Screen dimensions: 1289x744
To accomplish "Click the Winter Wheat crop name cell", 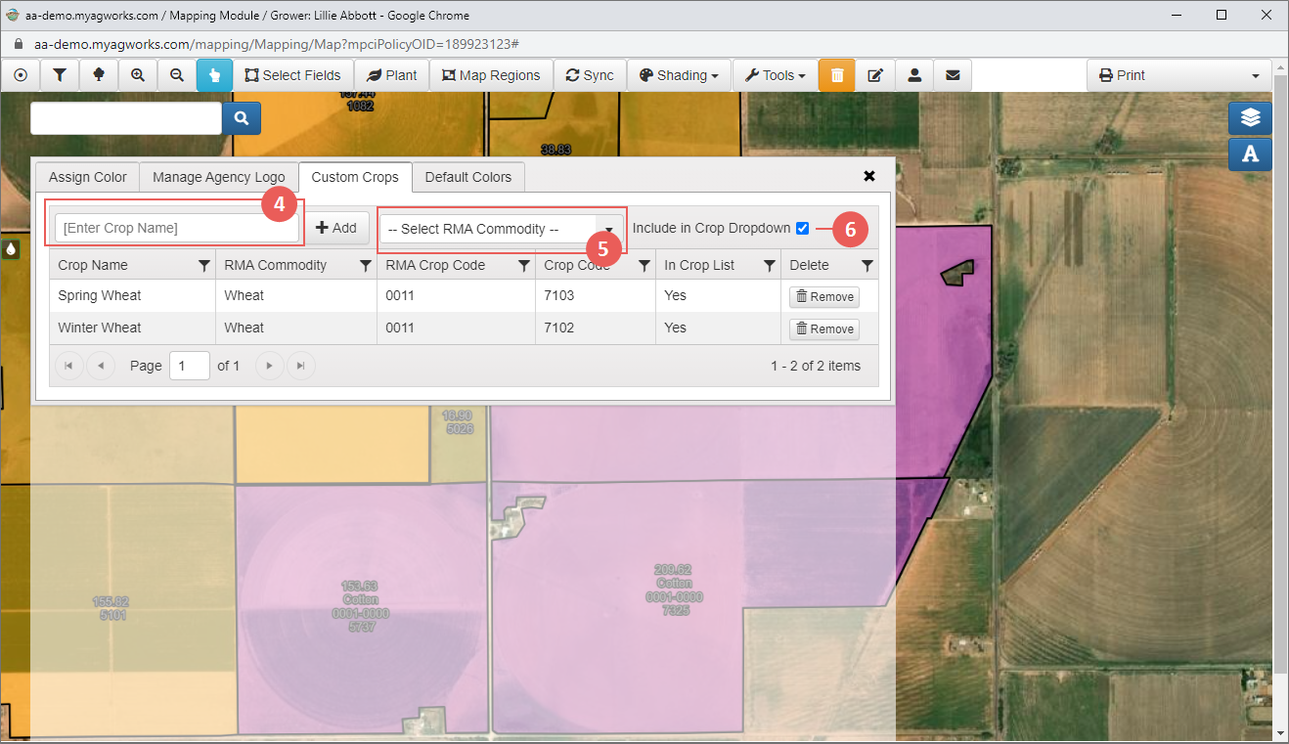I will point(132,328).
